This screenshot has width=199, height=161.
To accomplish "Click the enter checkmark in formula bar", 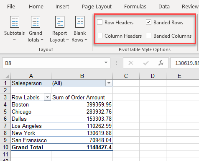I will tap(146, 63).
